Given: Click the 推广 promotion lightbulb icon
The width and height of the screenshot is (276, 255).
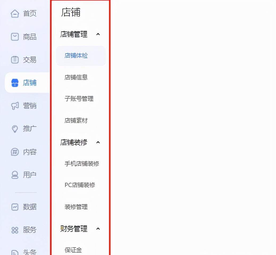Looking at the screenshot, I should 15,129.
